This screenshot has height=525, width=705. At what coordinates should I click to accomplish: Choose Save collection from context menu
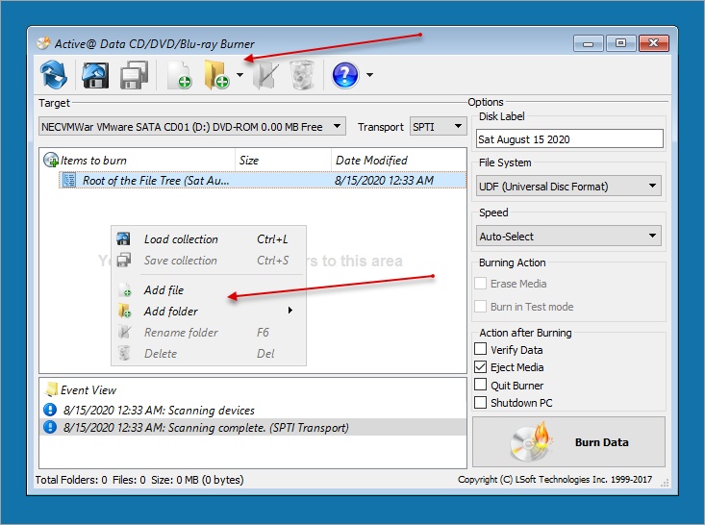coord(209,261)
